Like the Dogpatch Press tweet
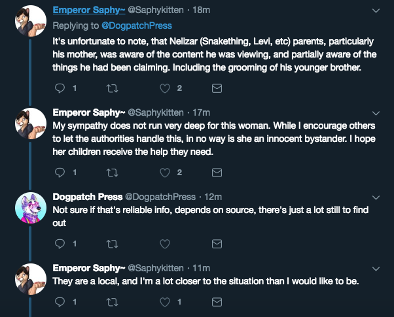This screenshot has width=394, height=317. (165, 244)
